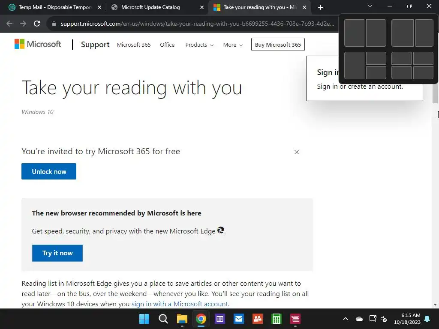Open the Windows Start menu
439x329 pixels.
pyautogui.click(x=144, y=319)
